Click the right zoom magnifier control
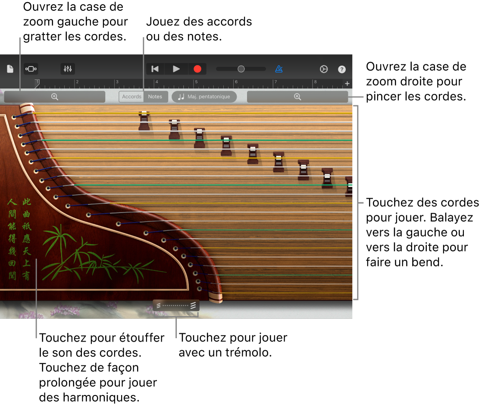Viewport: 485px width, 408px height. click(x=297, y=97)
